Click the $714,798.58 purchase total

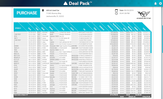coord(114,95)
